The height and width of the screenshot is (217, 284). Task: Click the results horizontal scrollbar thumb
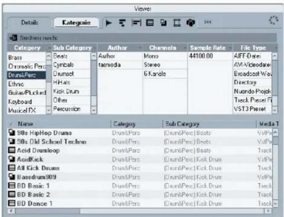point(48,211)
